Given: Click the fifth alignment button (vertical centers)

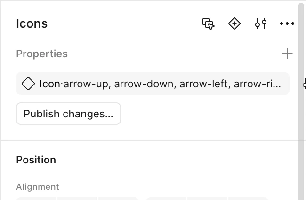Looking at the screenshot, I should 207,199.
